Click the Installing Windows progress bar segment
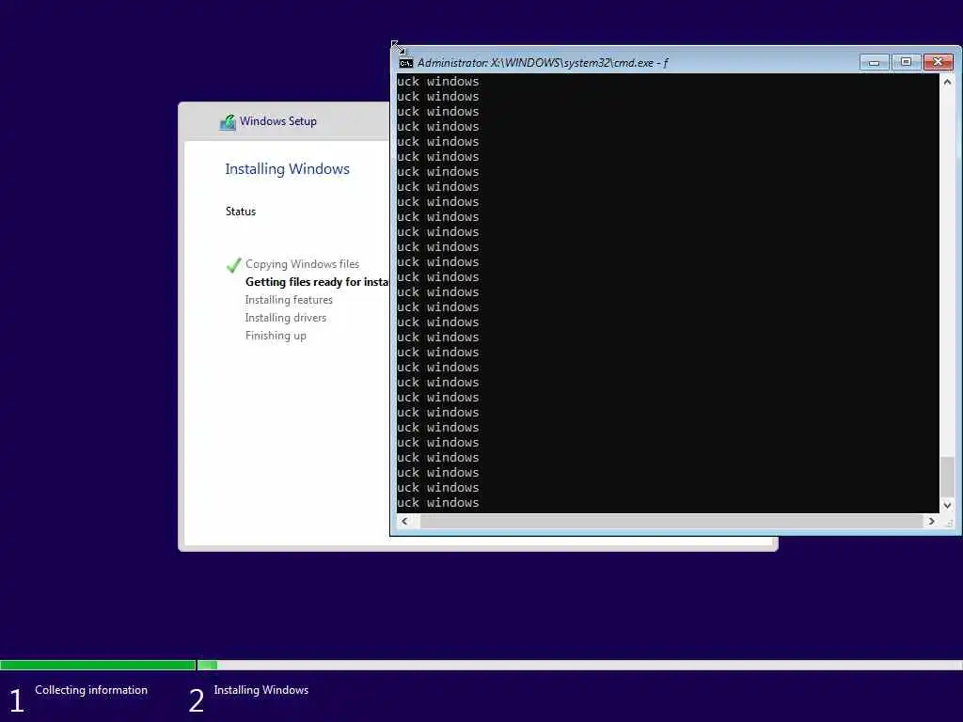This screenshot has height=722, width=963. tap(579, 665)
